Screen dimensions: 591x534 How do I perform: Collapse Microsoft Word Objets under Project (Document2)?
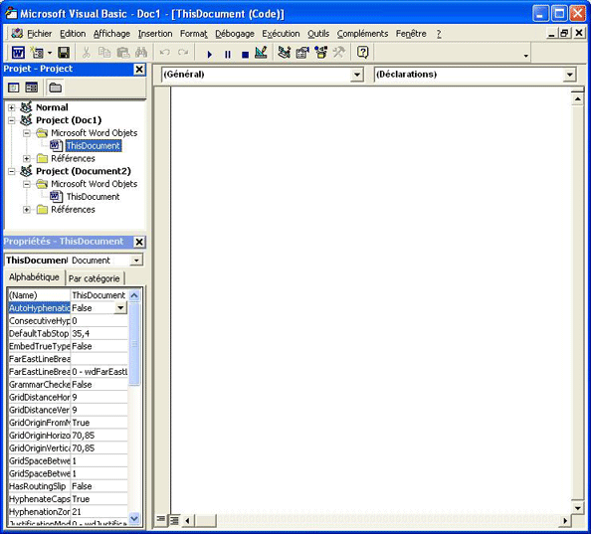pos(27,184)
